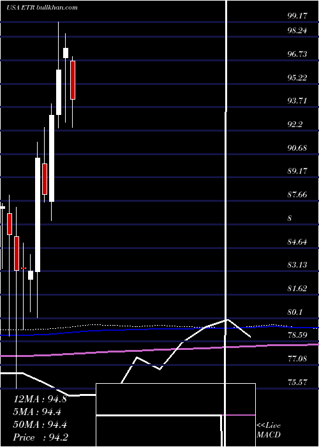Click the 99.17 price axis label
Viewport: 319px width, 447px height.
[297, 16]
